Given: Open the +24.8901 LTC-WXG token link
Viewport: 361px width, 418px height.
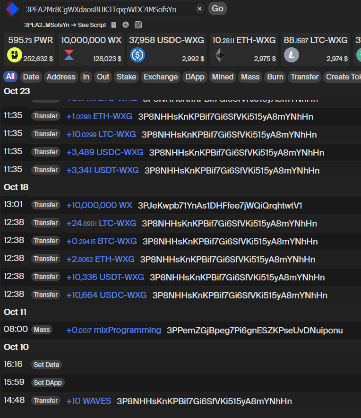Looking at the screenshot, I should click(x=101, y=223).
